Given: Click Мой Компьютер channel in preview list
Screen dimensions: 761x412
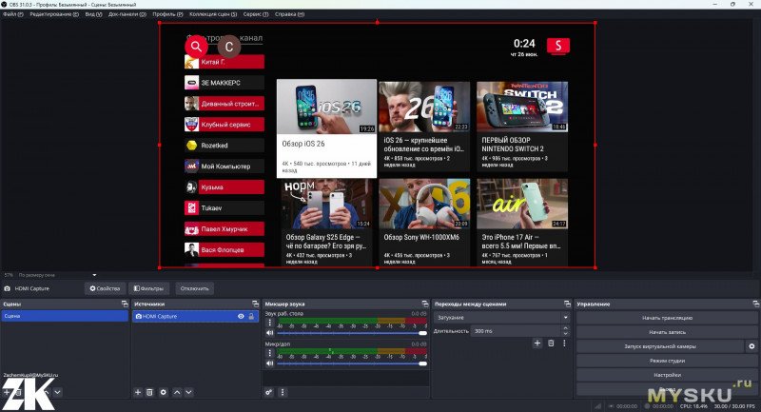Looking at the screenshot, I should 224,166.
